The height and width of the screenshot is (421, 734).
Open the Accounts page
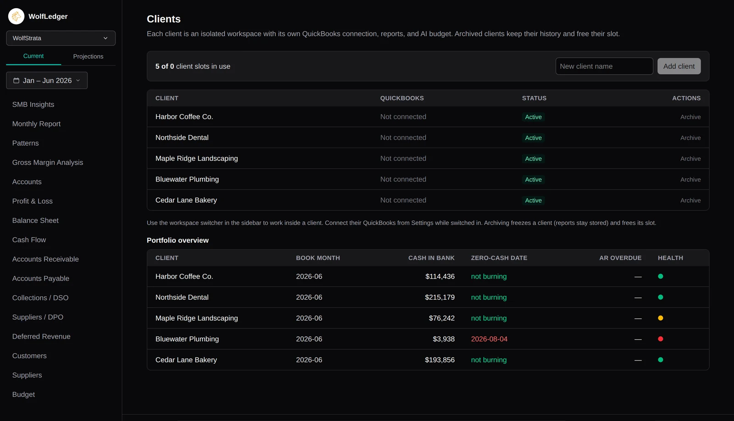(x=27, y=182)
